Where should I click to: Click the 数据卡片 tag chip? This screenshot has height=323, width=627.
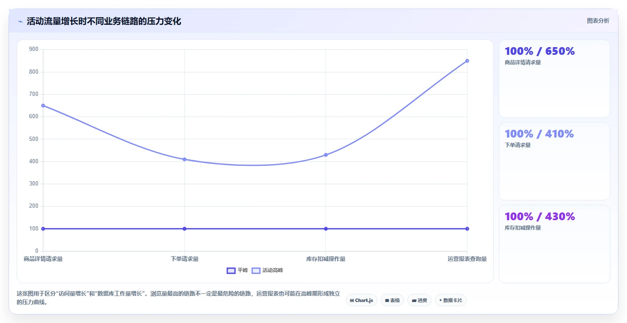click(450, 300)
